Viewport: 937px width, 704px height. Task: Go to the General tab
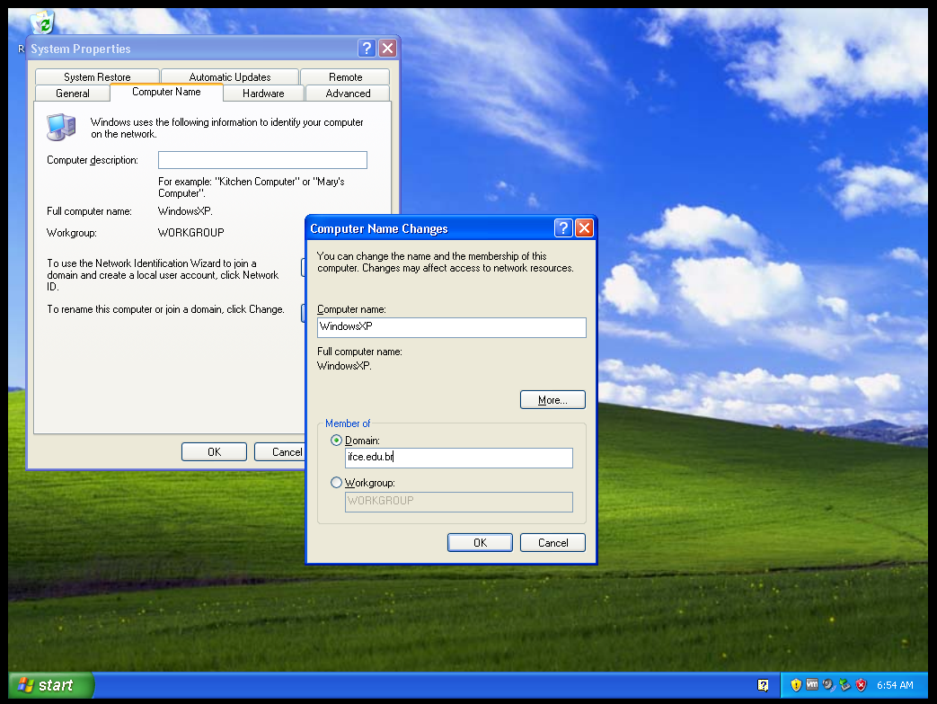click(73, 94)
